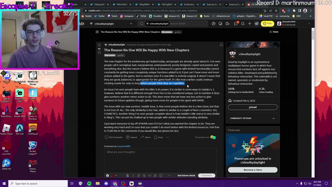Open Chrome extensions puzzle icon
This screenshot has width=332, height=187.
point(294,11)
